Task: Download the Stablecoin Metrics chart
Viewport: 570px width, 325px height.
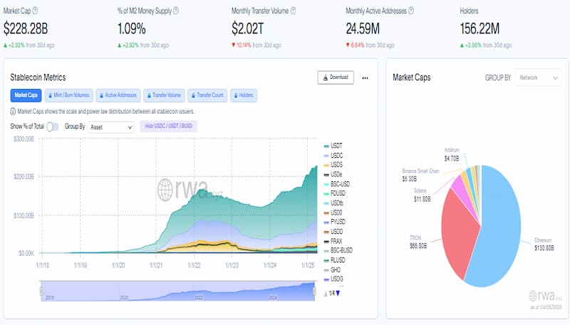Action: click(x=336, y=78)
